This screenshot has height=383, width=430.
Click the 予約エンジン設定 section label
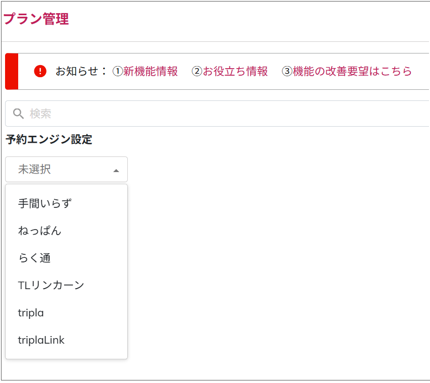tap(49, 140)
